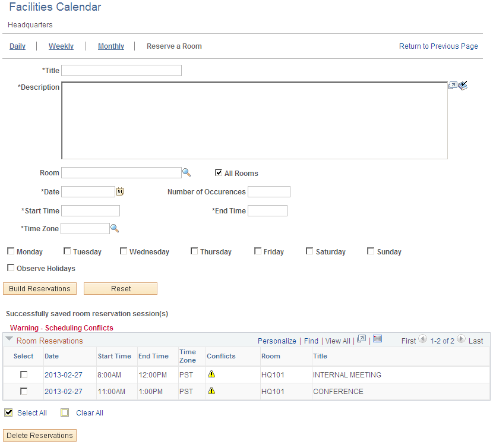This screenshot has height=444, width=493.
Task: Focus the Title input field
Action: [121, 71]
